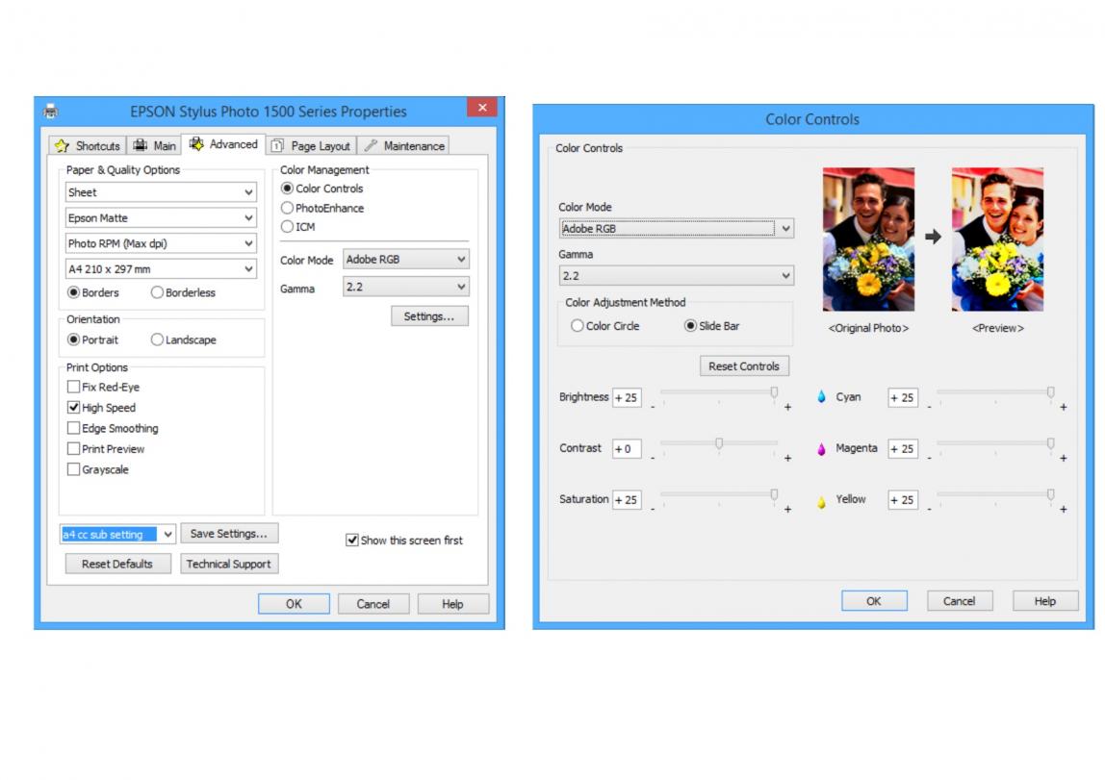Click the Settings... button
1105x780 pixels.
(429, 316)
